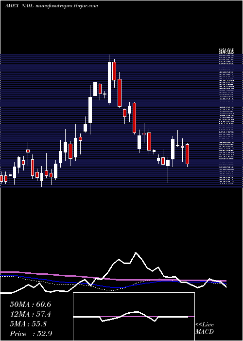Image resolution: width=243 pixels, height=341 pixels.
Task: Click the 'AMEX NAIL munafasutrapro.tbrjar.com' chart title
Action: point(51,6)
